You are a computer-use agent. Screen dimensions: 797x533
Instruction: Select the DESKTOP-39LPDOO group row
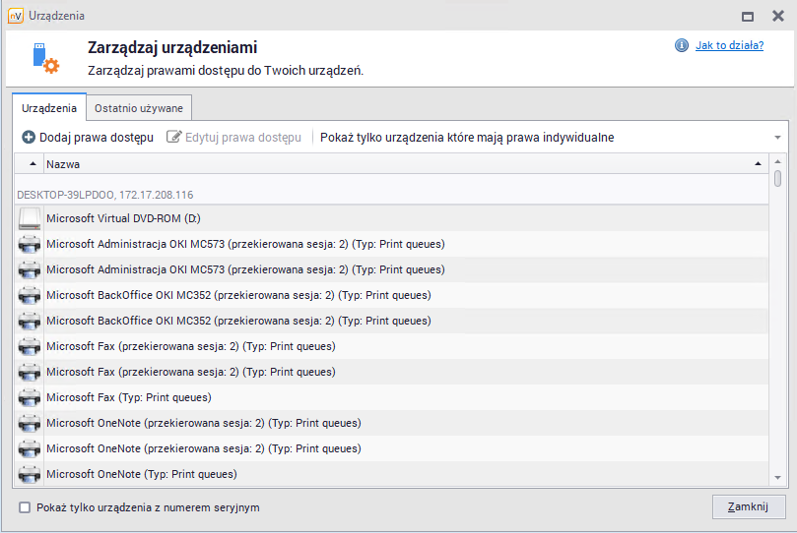(x=105, y=195)
